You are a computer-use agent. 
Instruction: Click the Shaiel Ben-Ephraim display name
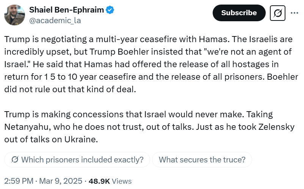point(66,10)
